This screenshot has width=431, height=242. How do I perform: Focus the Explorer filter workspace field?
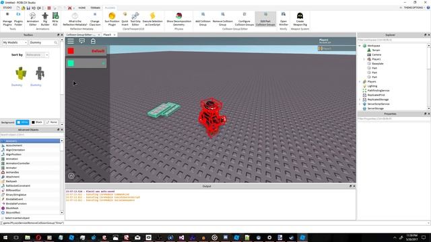[393, 40]
